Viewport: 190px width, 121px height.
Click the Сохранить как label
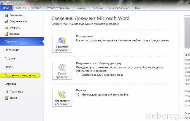[x=18, y=21]
